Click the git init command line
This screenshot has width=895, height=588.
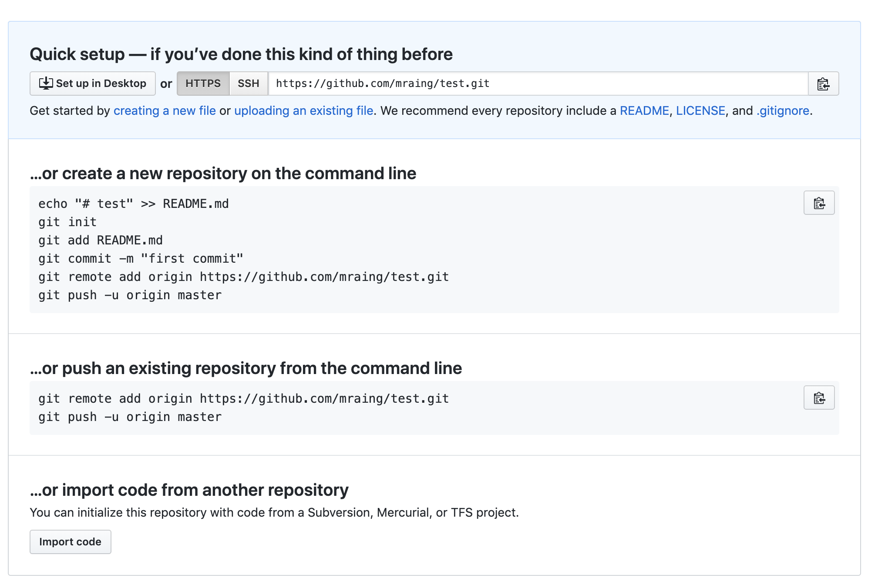[x=67, y=222]
